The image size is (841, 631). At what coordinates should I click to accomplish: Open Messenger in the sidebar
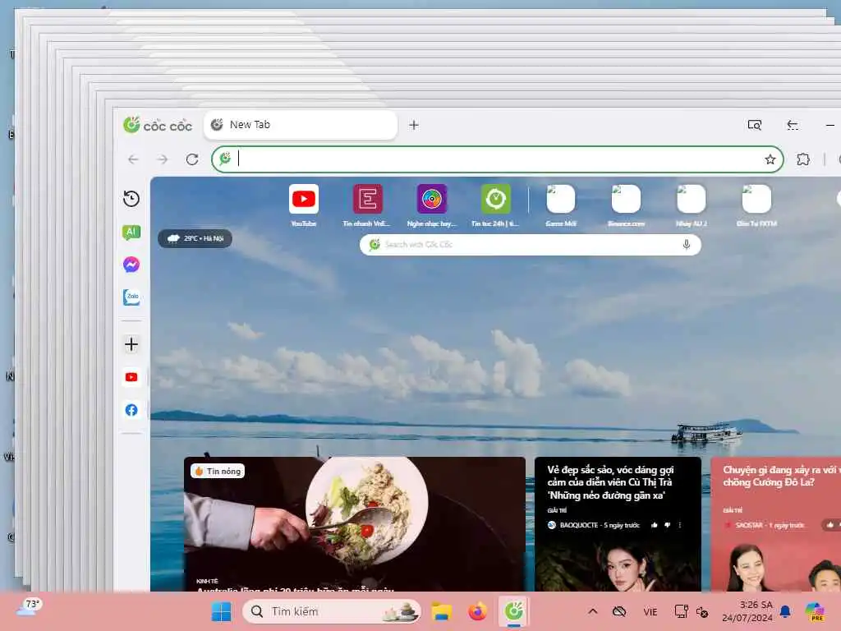coord(131,265)
